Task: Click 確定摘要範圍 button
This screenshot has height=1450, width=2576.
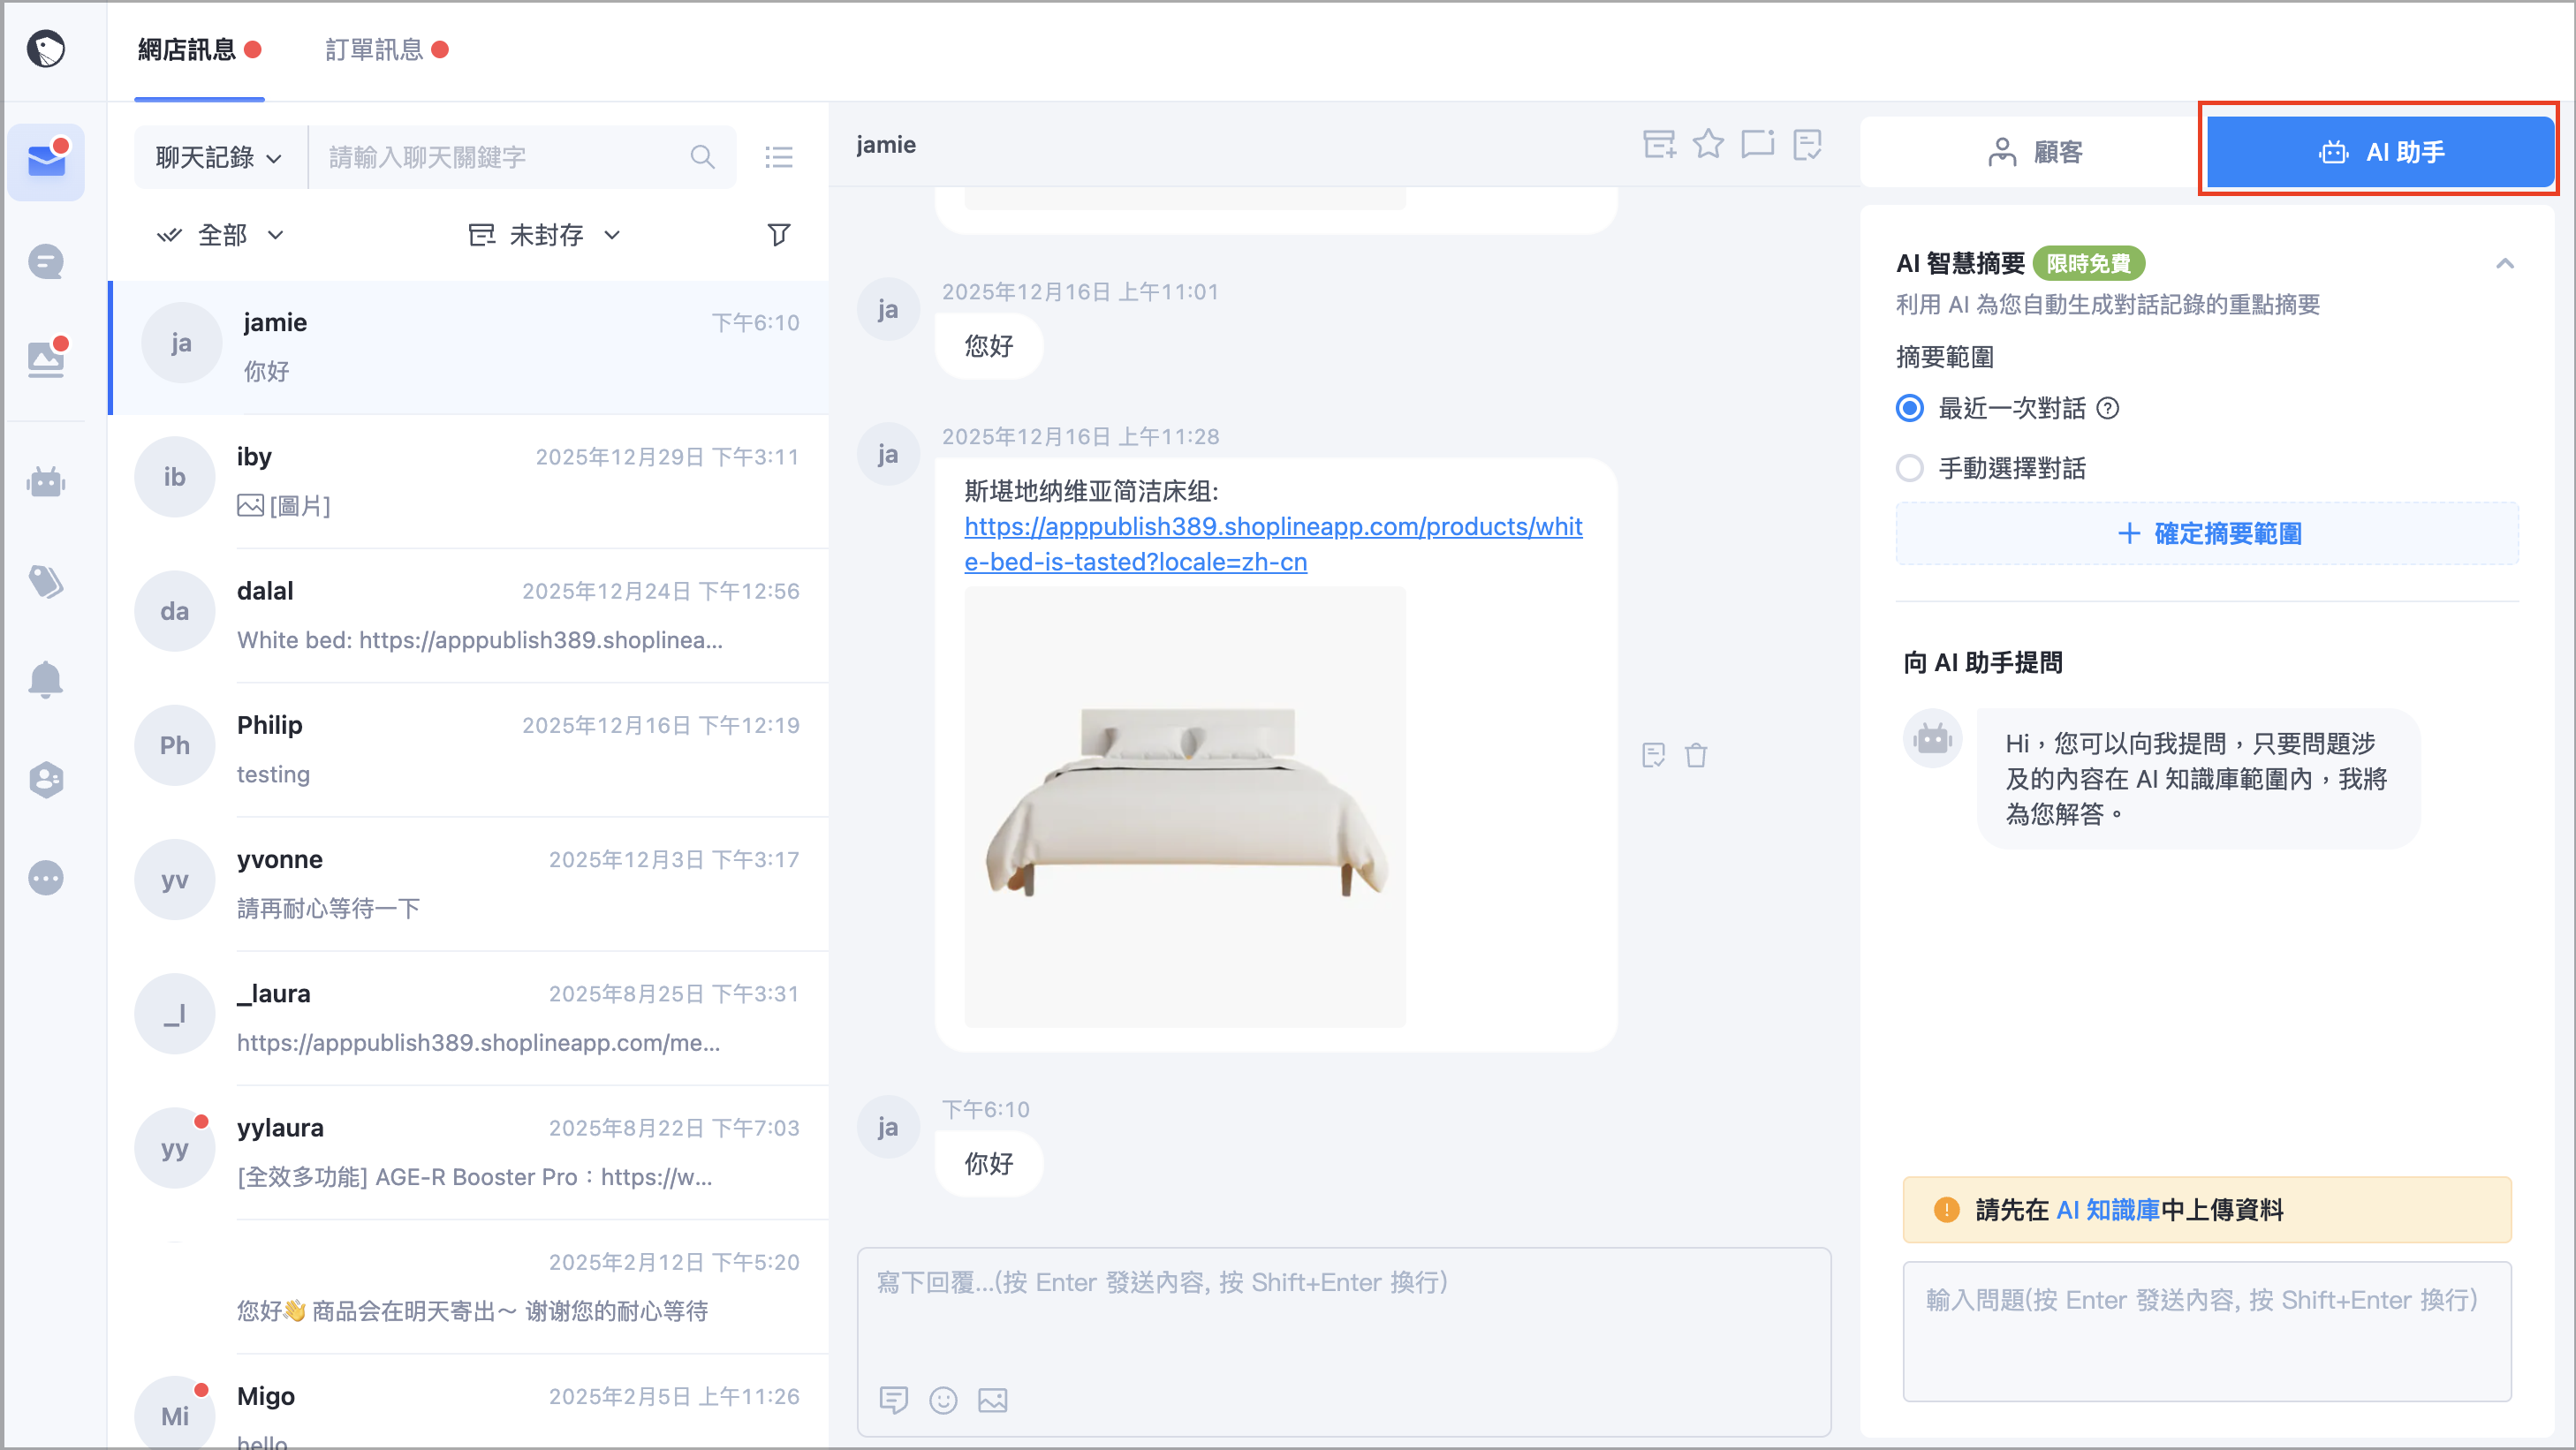Action: 2208,533
